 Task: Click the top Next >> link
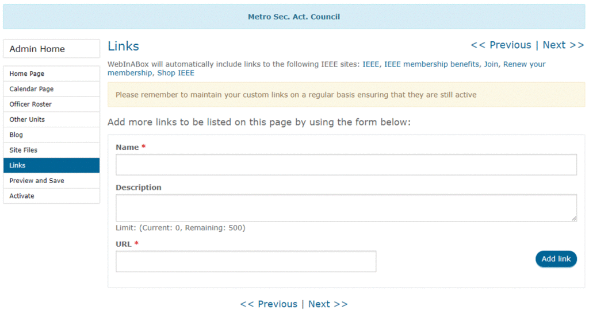click(564, 45)
